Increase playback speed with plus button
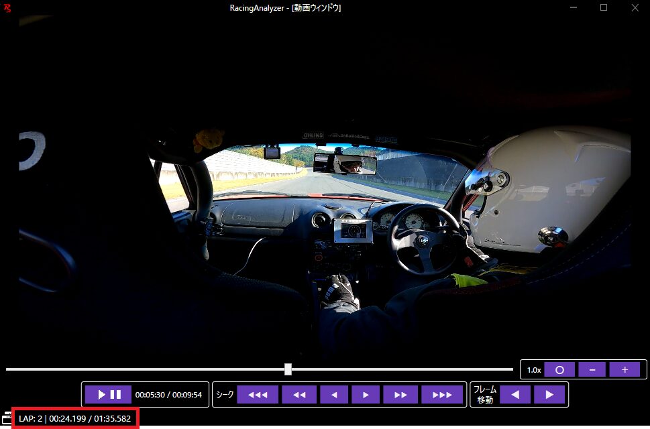 pyautogui.click(x=624, y=369)
